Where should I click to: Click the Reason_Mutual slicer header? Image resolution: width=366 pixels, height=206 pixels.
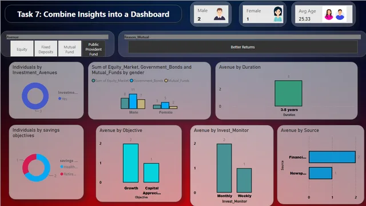pos(242,37)
